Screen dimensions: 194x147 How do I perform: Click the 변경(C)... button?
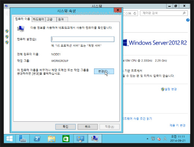104,71
